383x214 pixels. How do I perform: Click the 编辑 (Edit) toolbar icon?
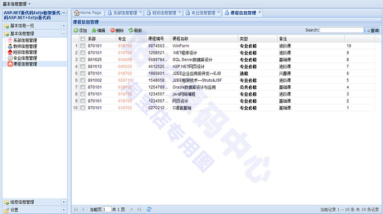(94, 31)
